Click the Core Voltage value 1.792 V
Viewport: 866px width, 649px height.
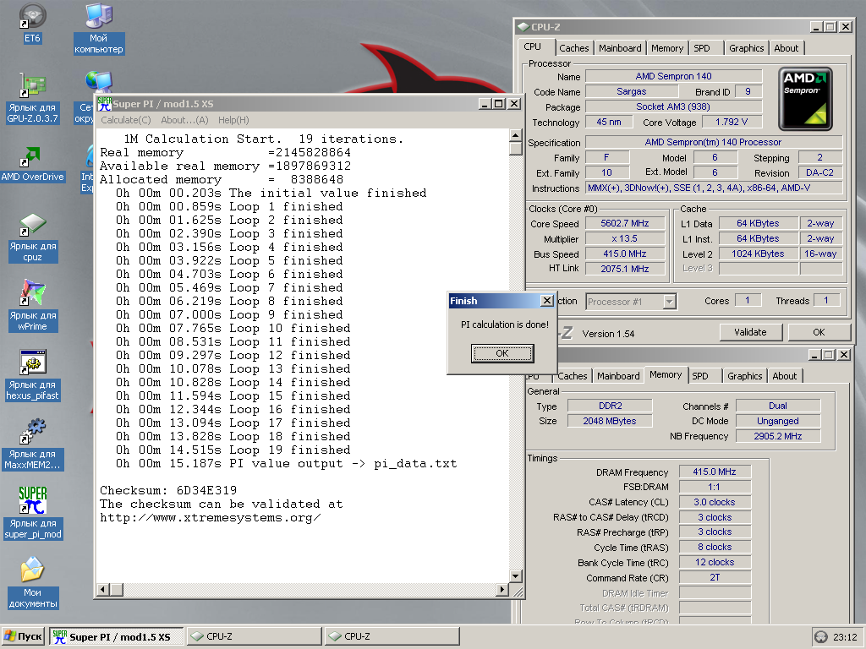pyautogui.click(x=732, y=122)
